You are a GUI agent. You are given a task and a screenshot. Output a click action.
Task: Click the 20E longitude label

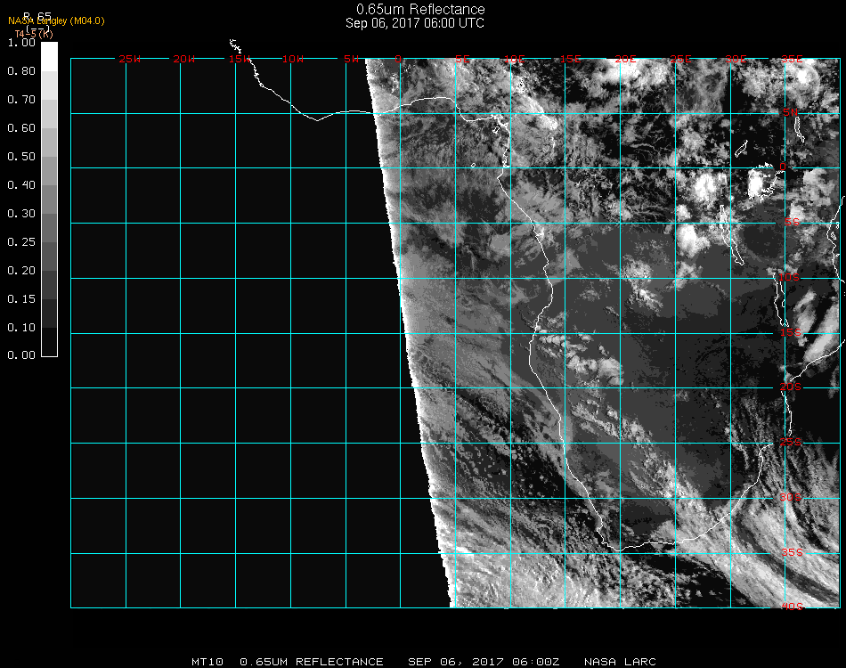625,59
